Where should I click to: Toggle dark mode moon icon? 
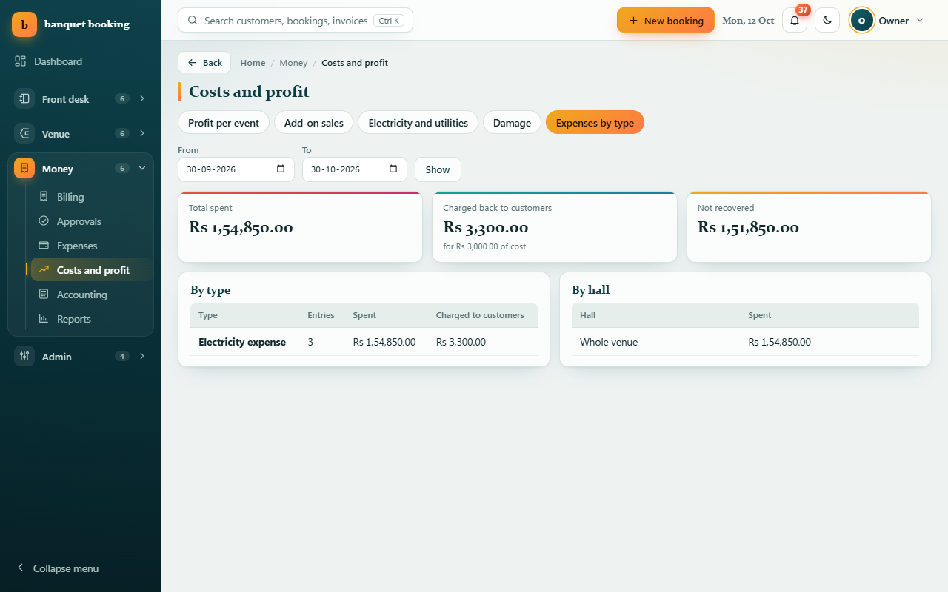tap(827, 21)
